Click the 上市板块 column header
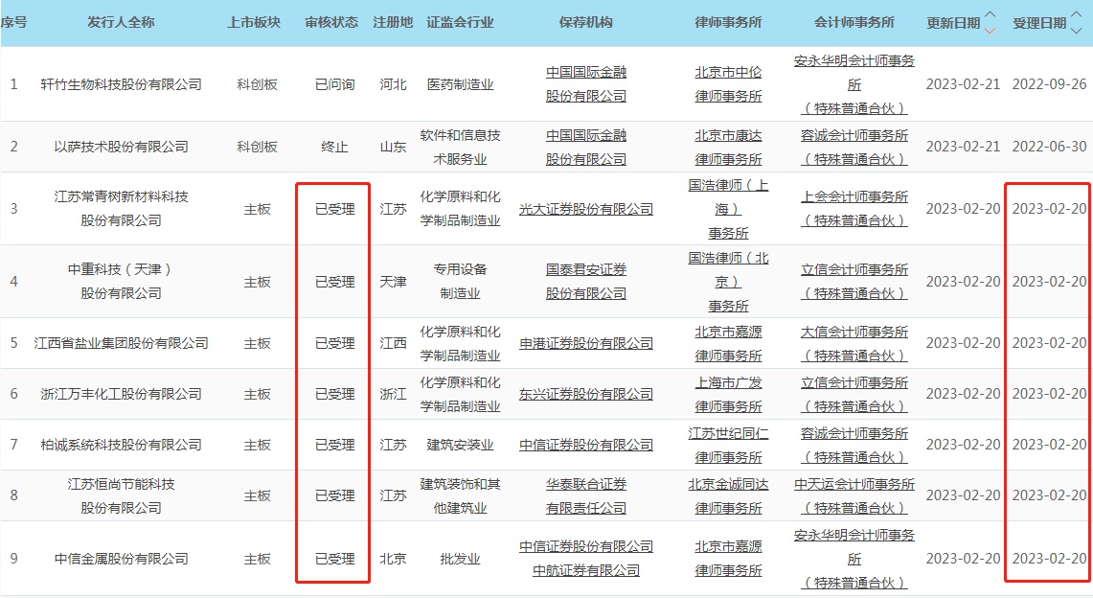Viewport: 1093px width, 598px height. point(255,23)
